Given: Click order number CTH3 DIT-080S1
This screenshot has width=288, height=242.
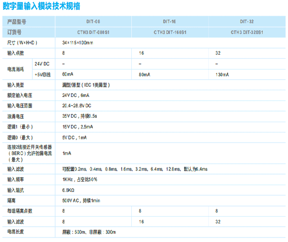Looking at the screenshot, I should tap(93, 32).
